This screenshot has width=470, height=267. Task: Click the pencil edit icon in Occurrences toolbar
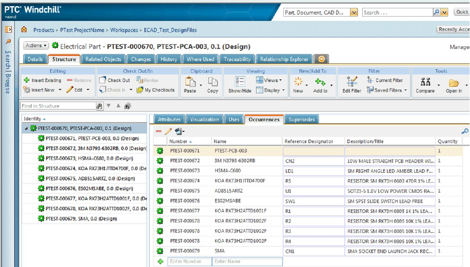point(168,131)
